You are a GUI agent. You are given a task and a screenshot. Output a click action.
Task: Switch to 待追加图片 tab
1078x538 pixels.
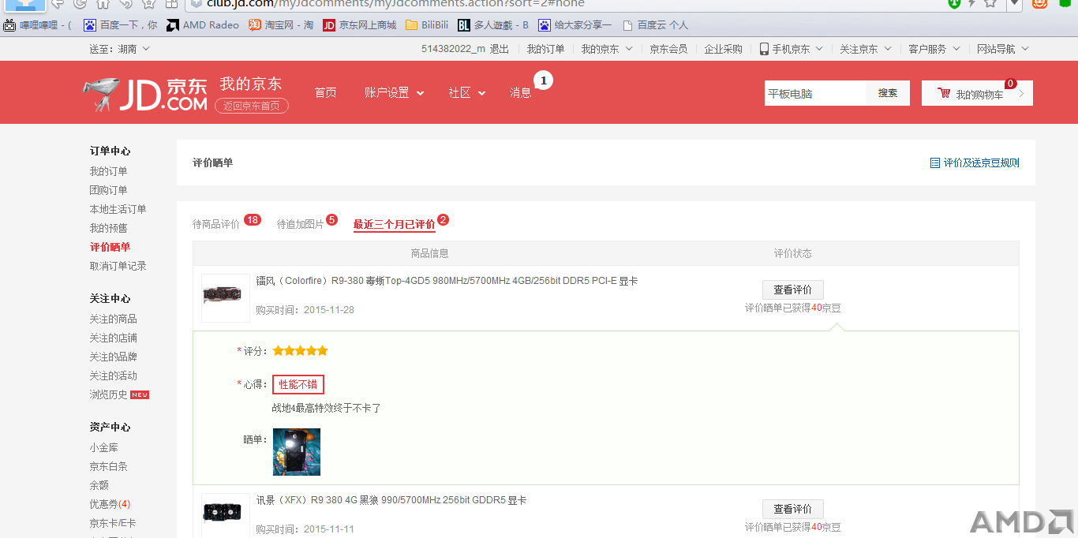(x=300, y=224)
